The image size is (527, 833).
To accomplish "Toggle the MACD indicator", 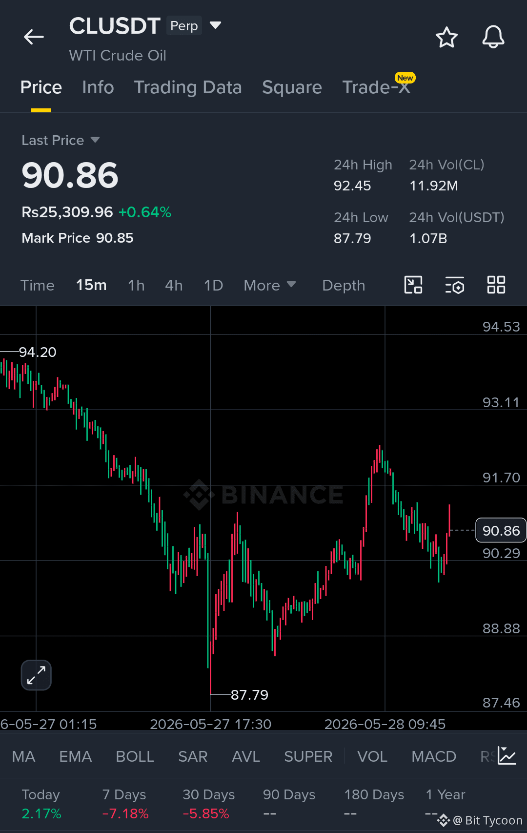I will coord(434,756).
